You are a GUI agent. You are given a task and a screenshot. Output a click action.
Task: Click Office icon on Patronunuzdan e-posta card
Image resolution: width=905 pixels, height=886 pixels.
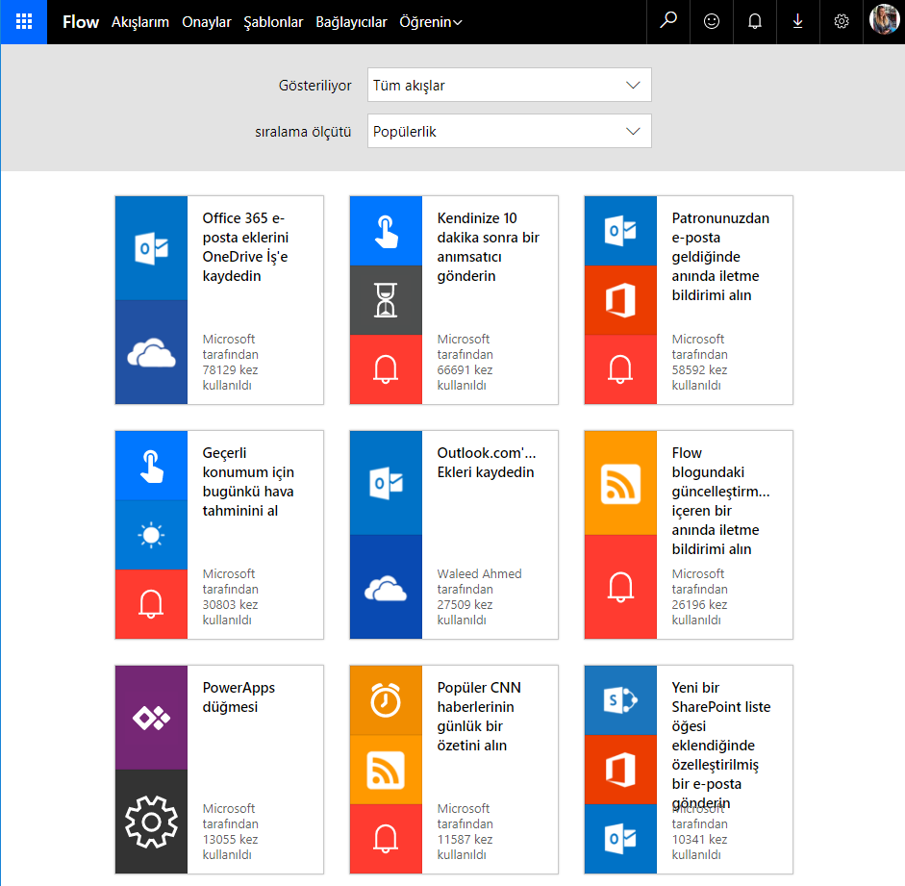pos(620,300)
